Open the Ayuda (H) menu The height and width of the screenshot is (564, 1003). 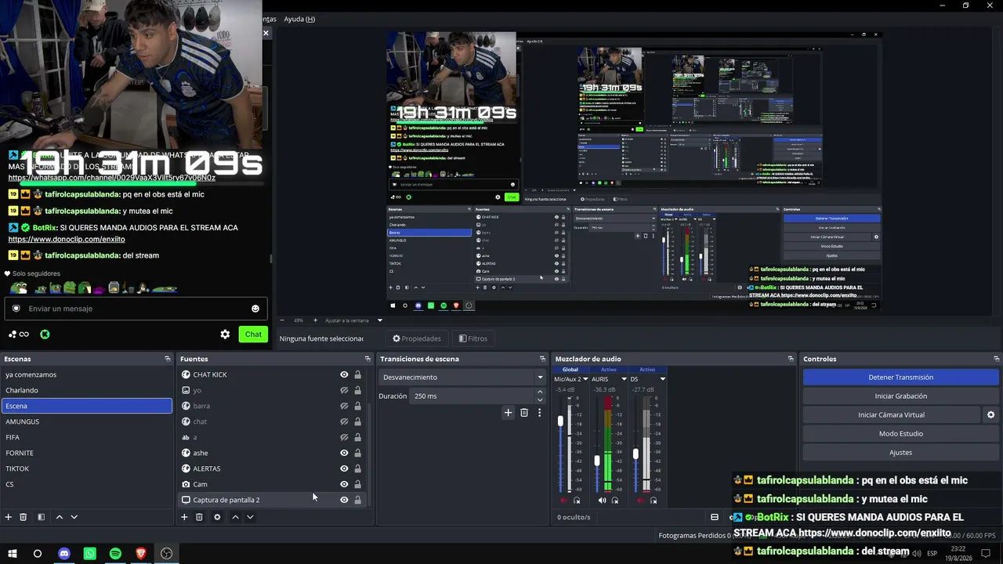[x=299, y=19]
